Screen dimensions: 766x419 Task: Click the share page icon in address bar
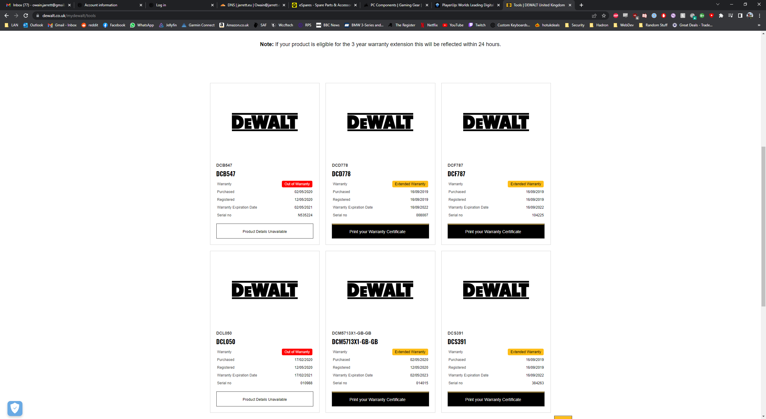point(594,16)
